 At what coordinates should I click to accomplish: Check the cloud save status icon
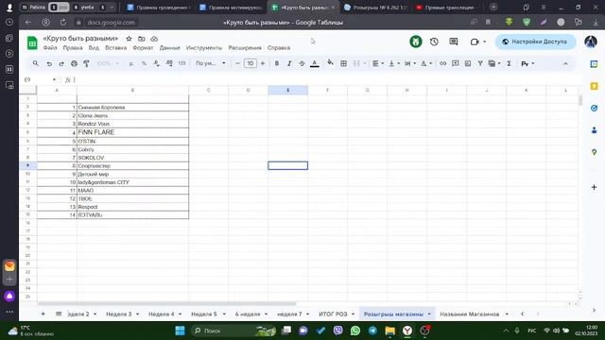click(x=154, y=39)
